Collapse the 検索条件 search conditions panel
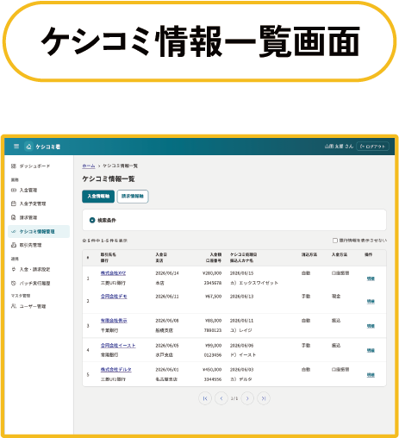399x438 pixels. pyautogui.click(x=92, y=220)
